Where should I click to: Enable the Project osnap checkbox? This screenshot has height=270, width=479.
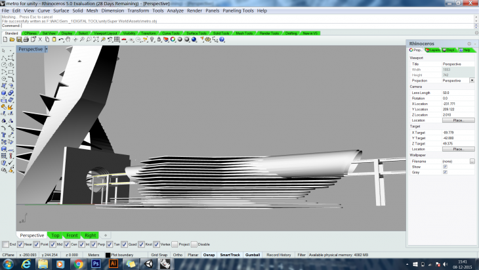pos(175,244)
